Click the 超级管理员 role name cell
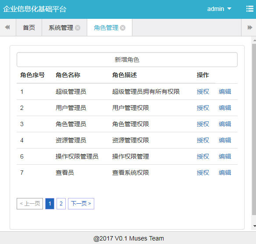 tap(71, 92)
